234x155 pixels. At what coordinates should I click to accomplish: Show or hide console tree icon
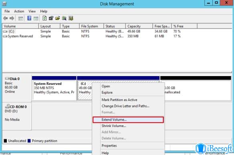tap(20, 18)
